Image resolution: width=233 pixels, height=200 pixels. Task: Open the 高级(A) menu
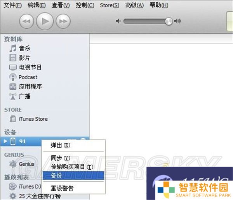pos(134,5)
